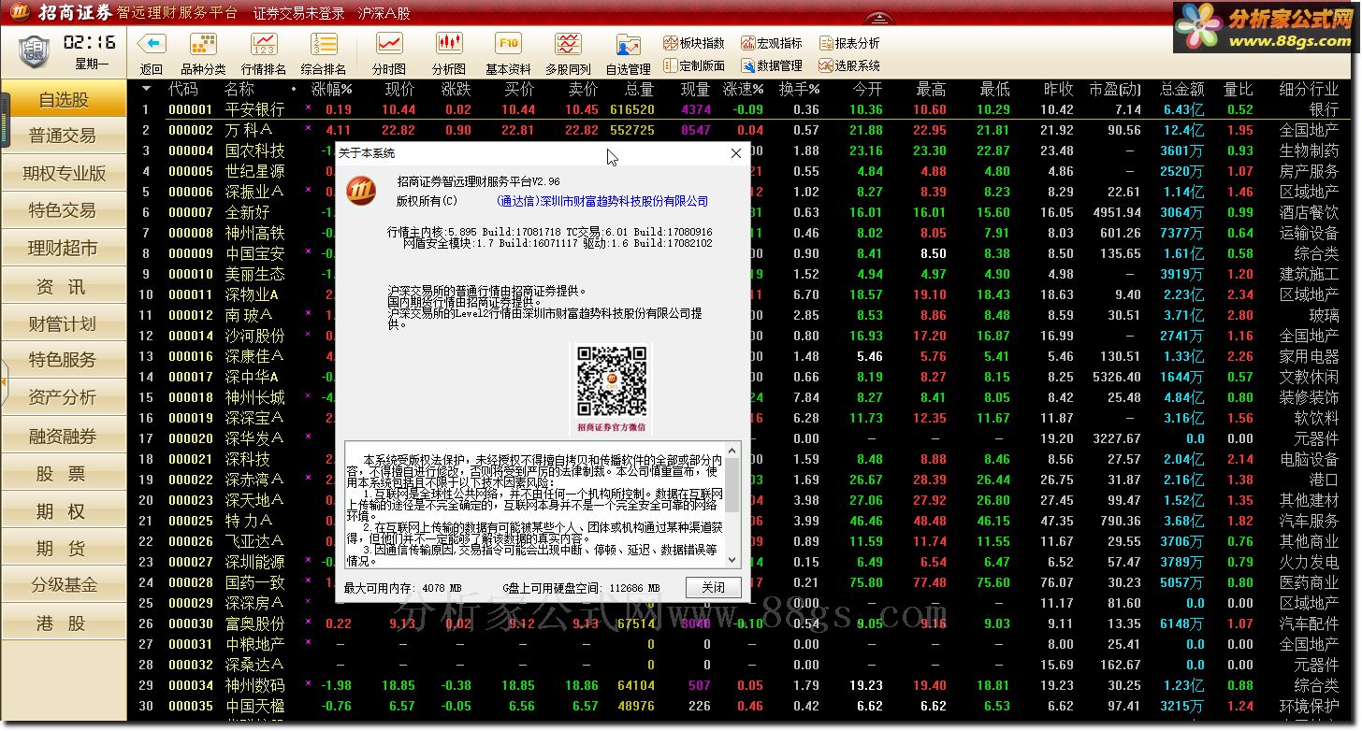Open 定制版面 custom layout
Screen dimensions: 1362x731
coord(694,65)
